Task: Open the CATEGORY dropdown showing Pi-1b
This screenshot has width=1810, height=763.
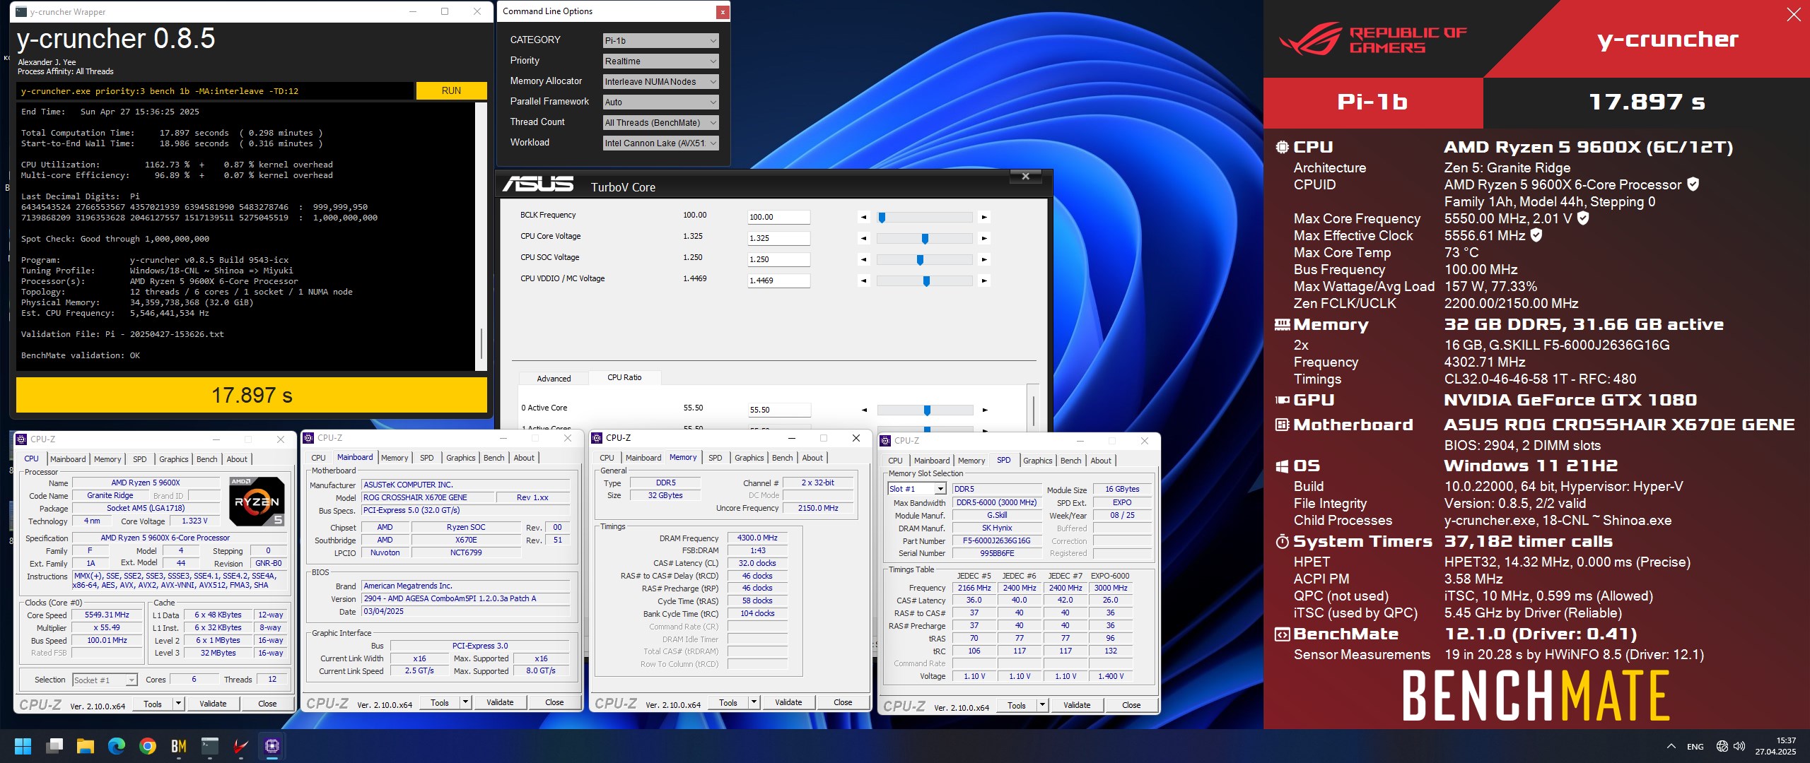Action: (660, 41)
